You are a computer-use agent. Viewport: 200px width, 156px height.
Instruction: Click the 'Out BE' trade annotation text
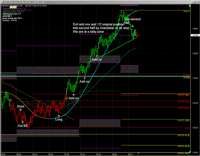tap(23, 126)
